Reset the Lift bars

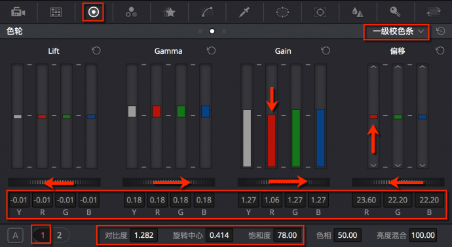click(x=96, y=51)
